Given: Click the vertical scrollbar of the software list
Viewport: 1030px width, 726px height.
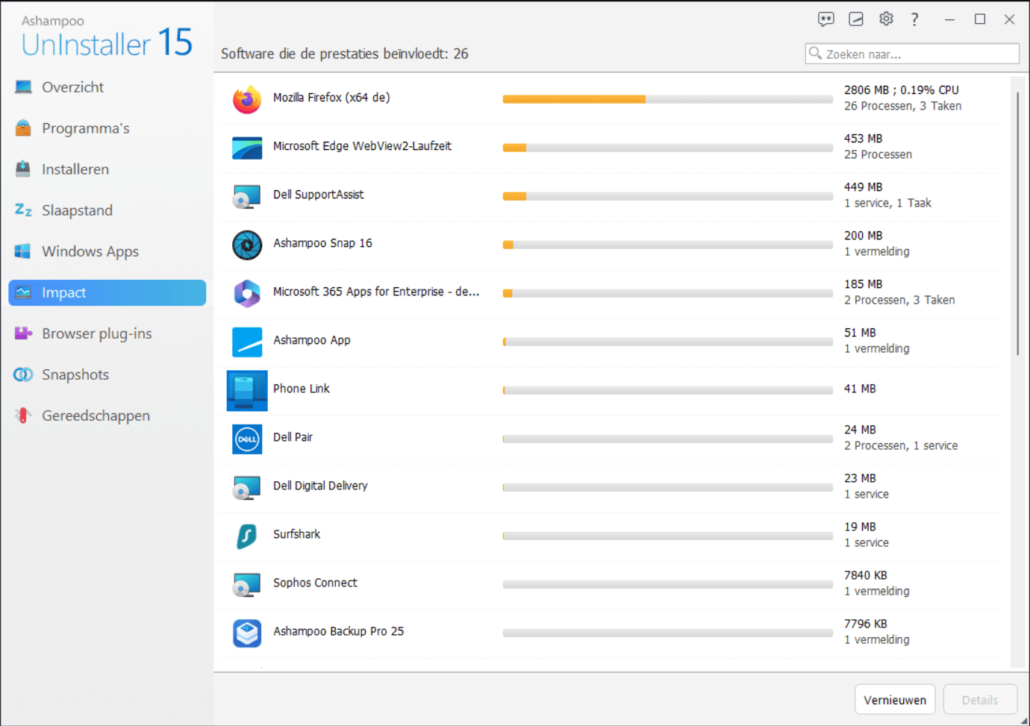Looking at the screenshot, I should tap(1017, 224).
